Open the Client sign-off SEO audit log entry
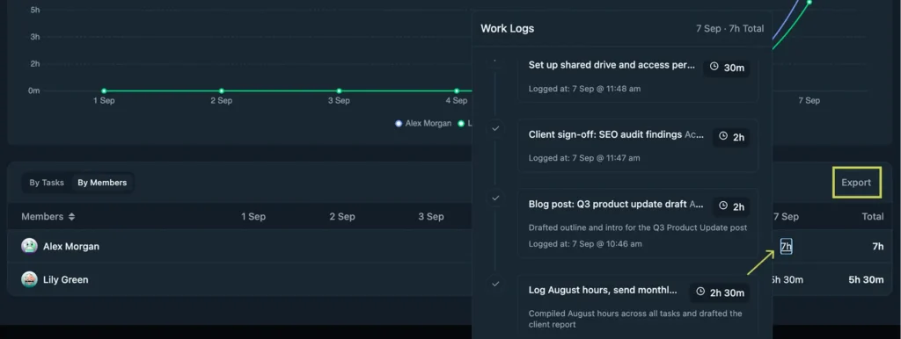The width and height of the screenshot is (901, 339). pyautogui.click(x=638, y=146)
